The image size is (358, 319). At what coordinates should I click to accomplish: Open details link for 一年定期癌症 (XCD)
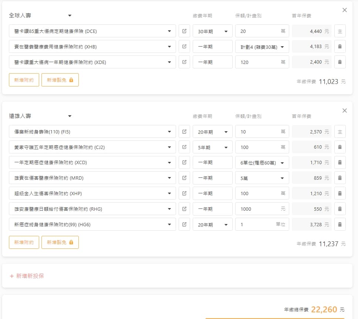tap(184, 163)
